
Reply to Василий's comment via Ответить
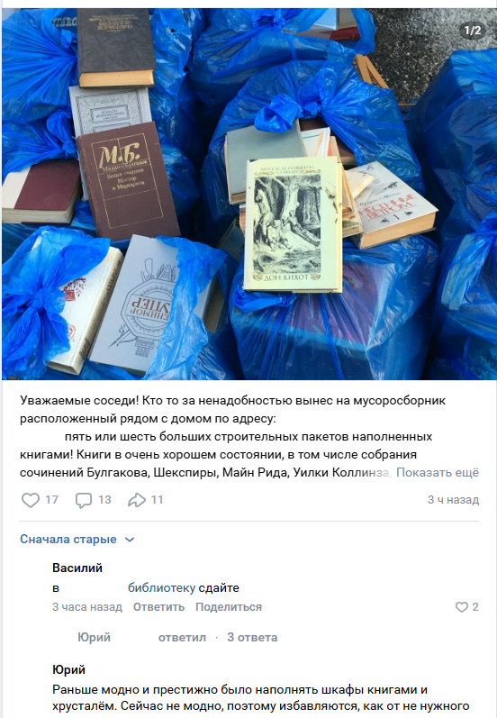[x=158, y=606]
